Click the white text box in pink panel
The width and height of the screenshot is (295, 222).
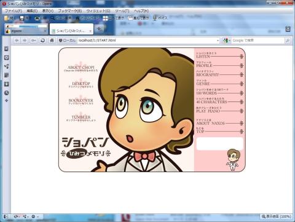tap(219, 144)
